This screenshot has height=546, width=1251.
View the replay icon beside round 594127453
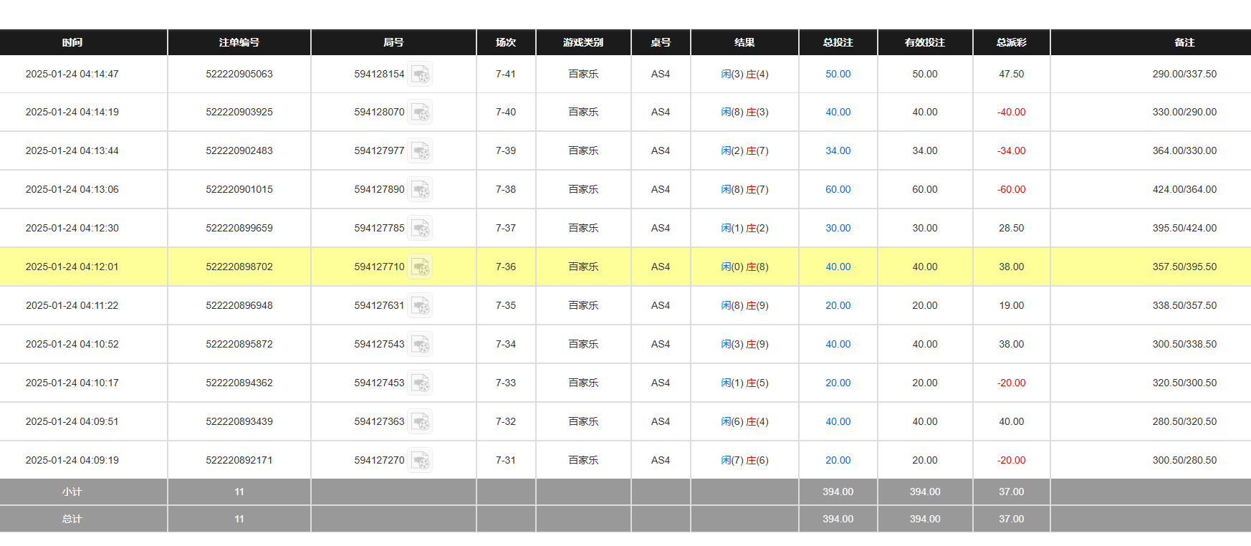point(420,383)
